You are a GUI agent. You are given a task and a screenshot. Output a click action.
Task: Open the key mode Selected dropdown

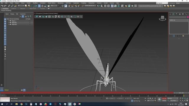[x=173, y=98]
